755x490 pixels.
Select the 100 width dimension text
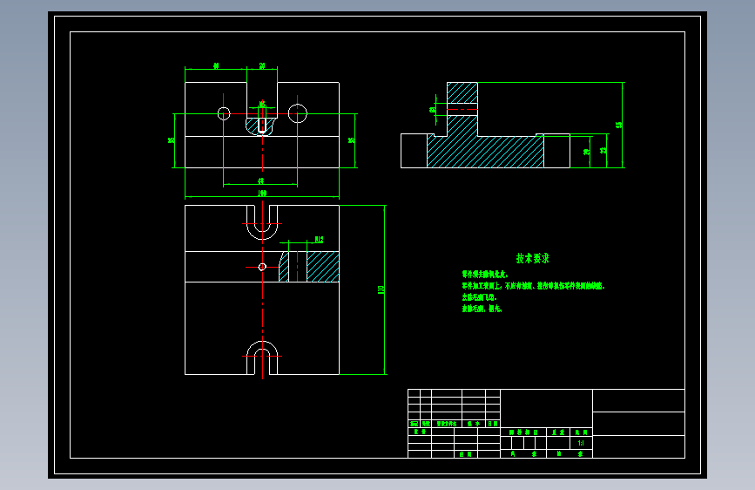262,193
